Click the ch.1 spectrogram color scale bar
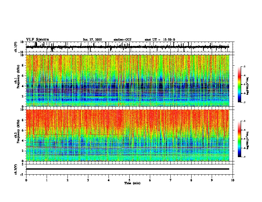262x202 pixels. tap(240, 84)
